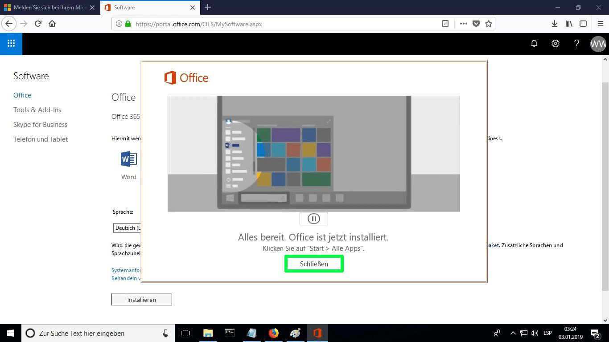Open the settings gear in Office header
The image size is (609, 342).
point(555,44)
